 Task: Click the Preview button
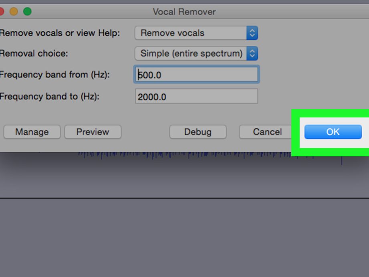93,132
